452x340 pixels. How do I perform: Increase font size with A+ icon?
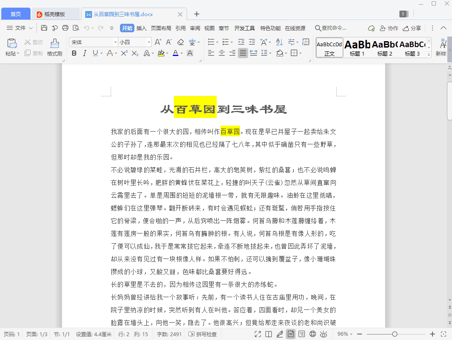click(158, 42)
